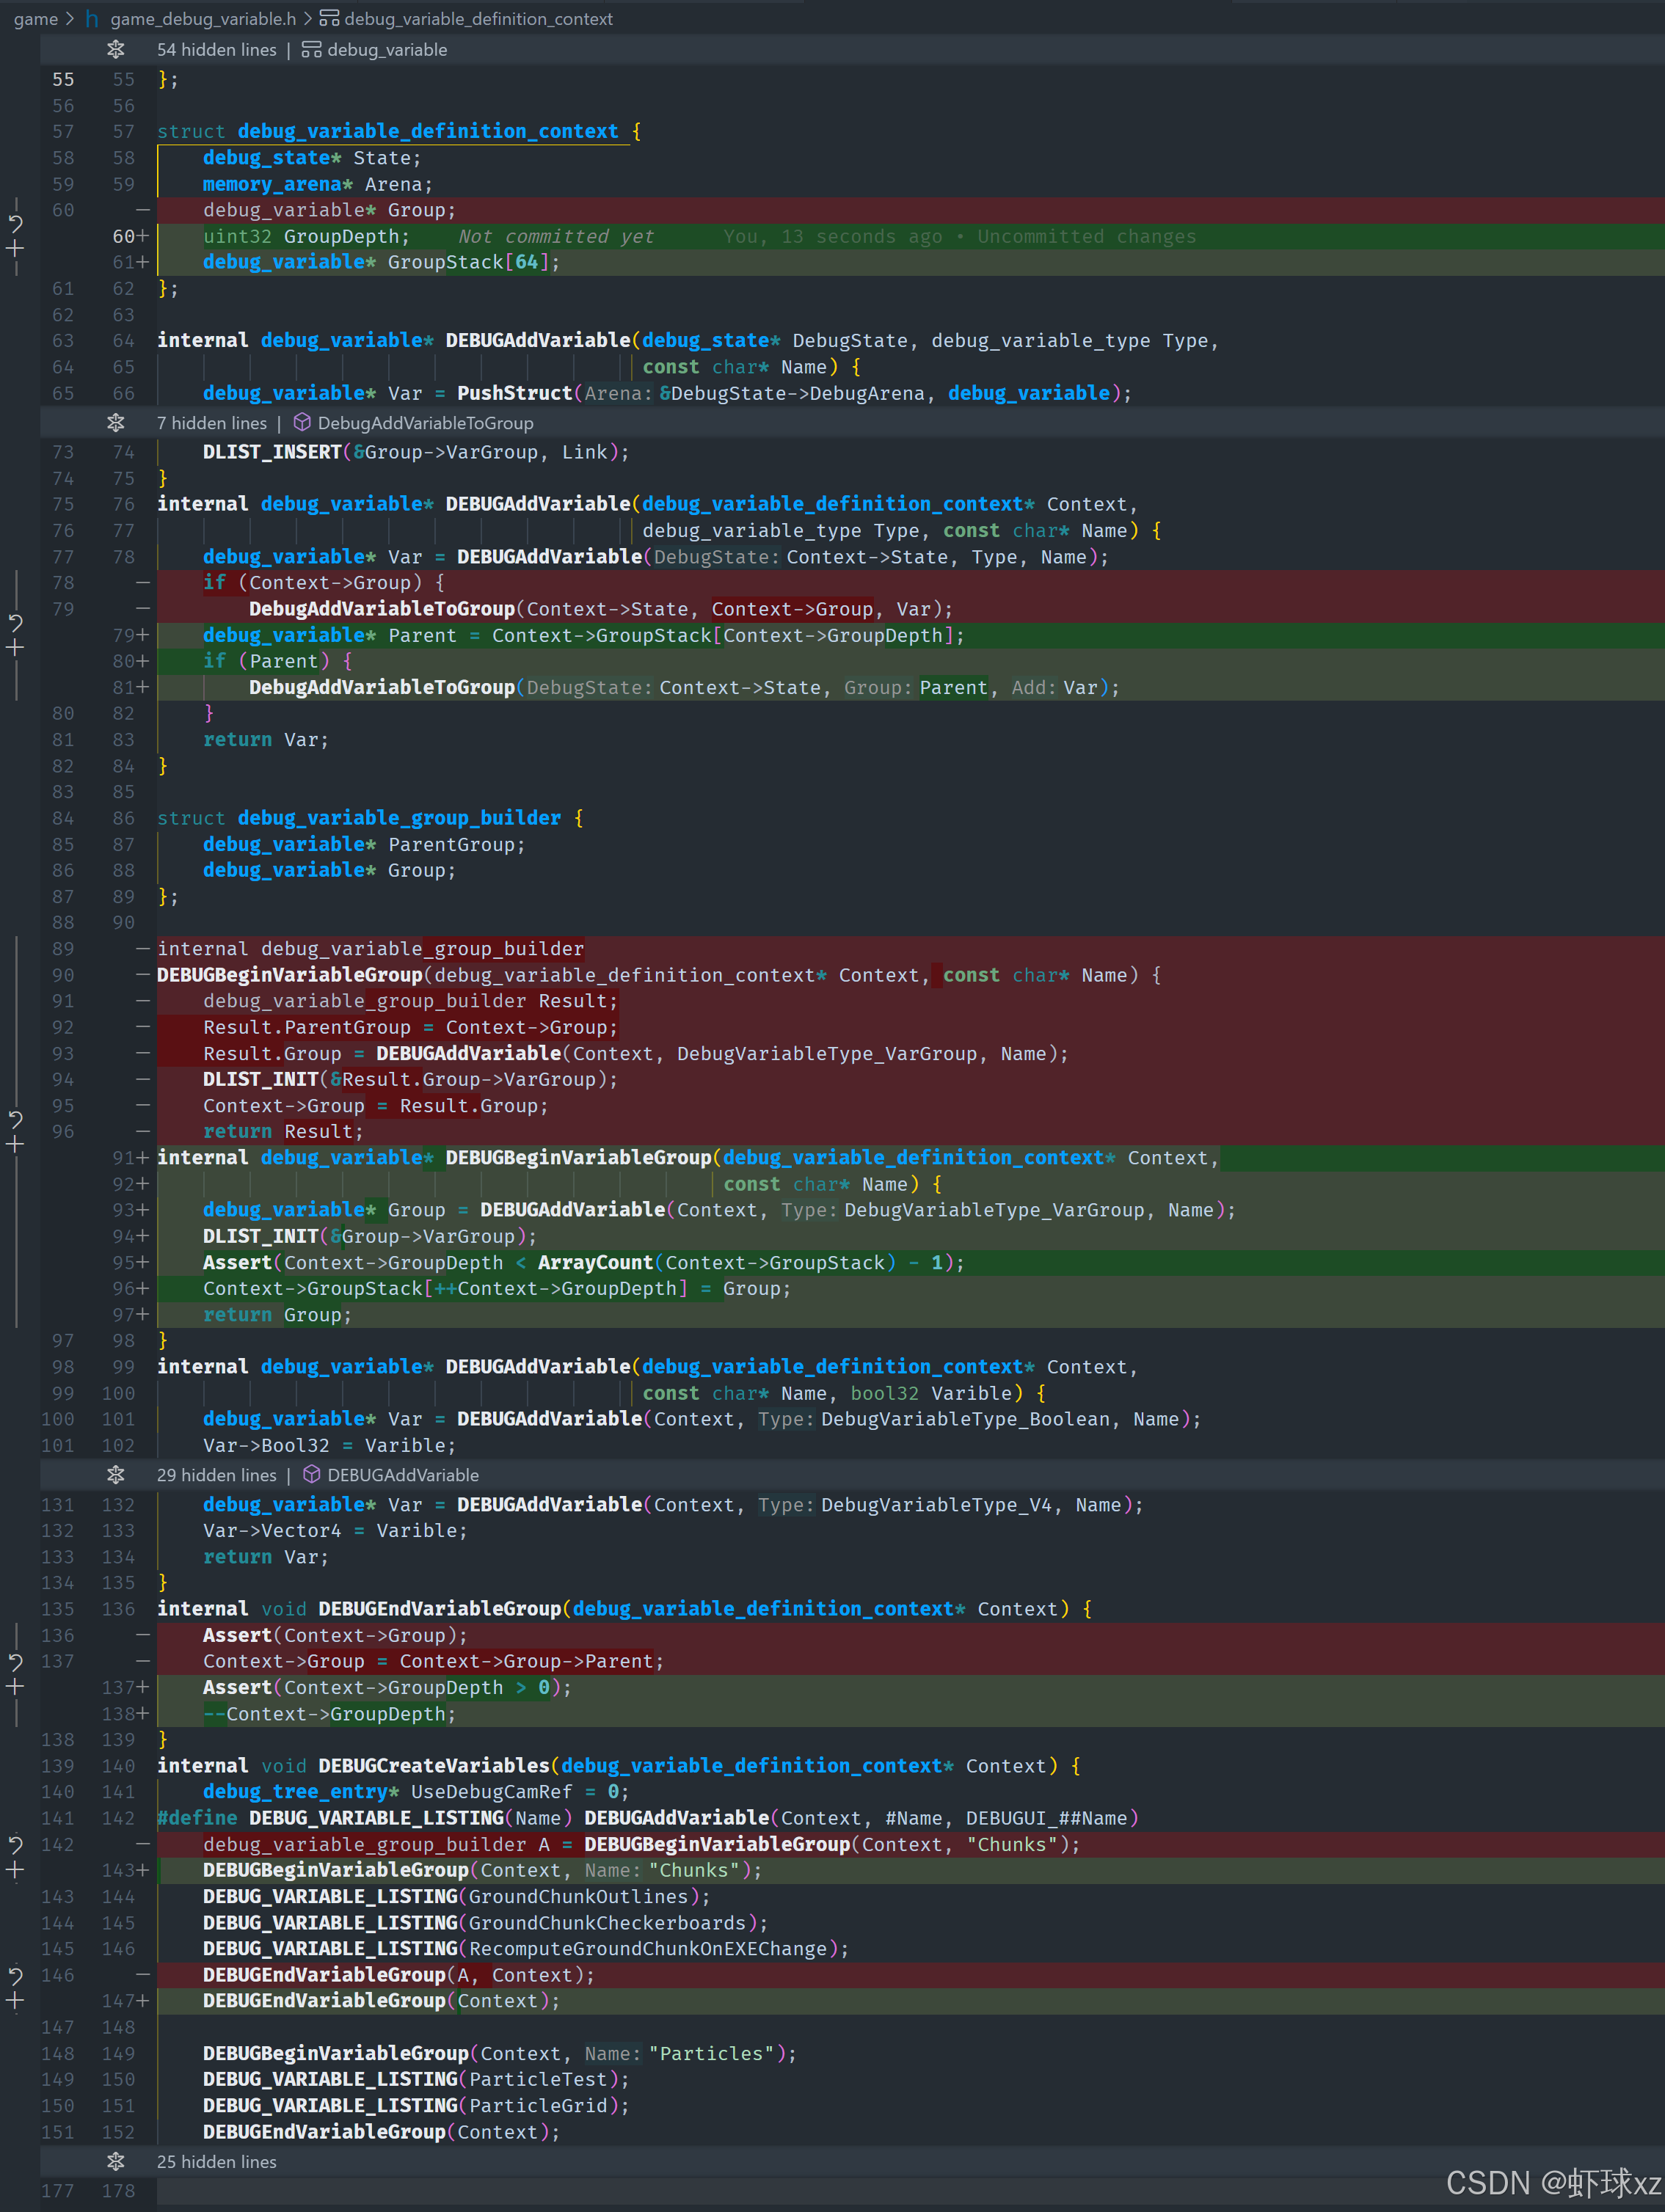Open the 'game' folder breadcrumb
1665x2212 pixels.
[x=35, y=19]
